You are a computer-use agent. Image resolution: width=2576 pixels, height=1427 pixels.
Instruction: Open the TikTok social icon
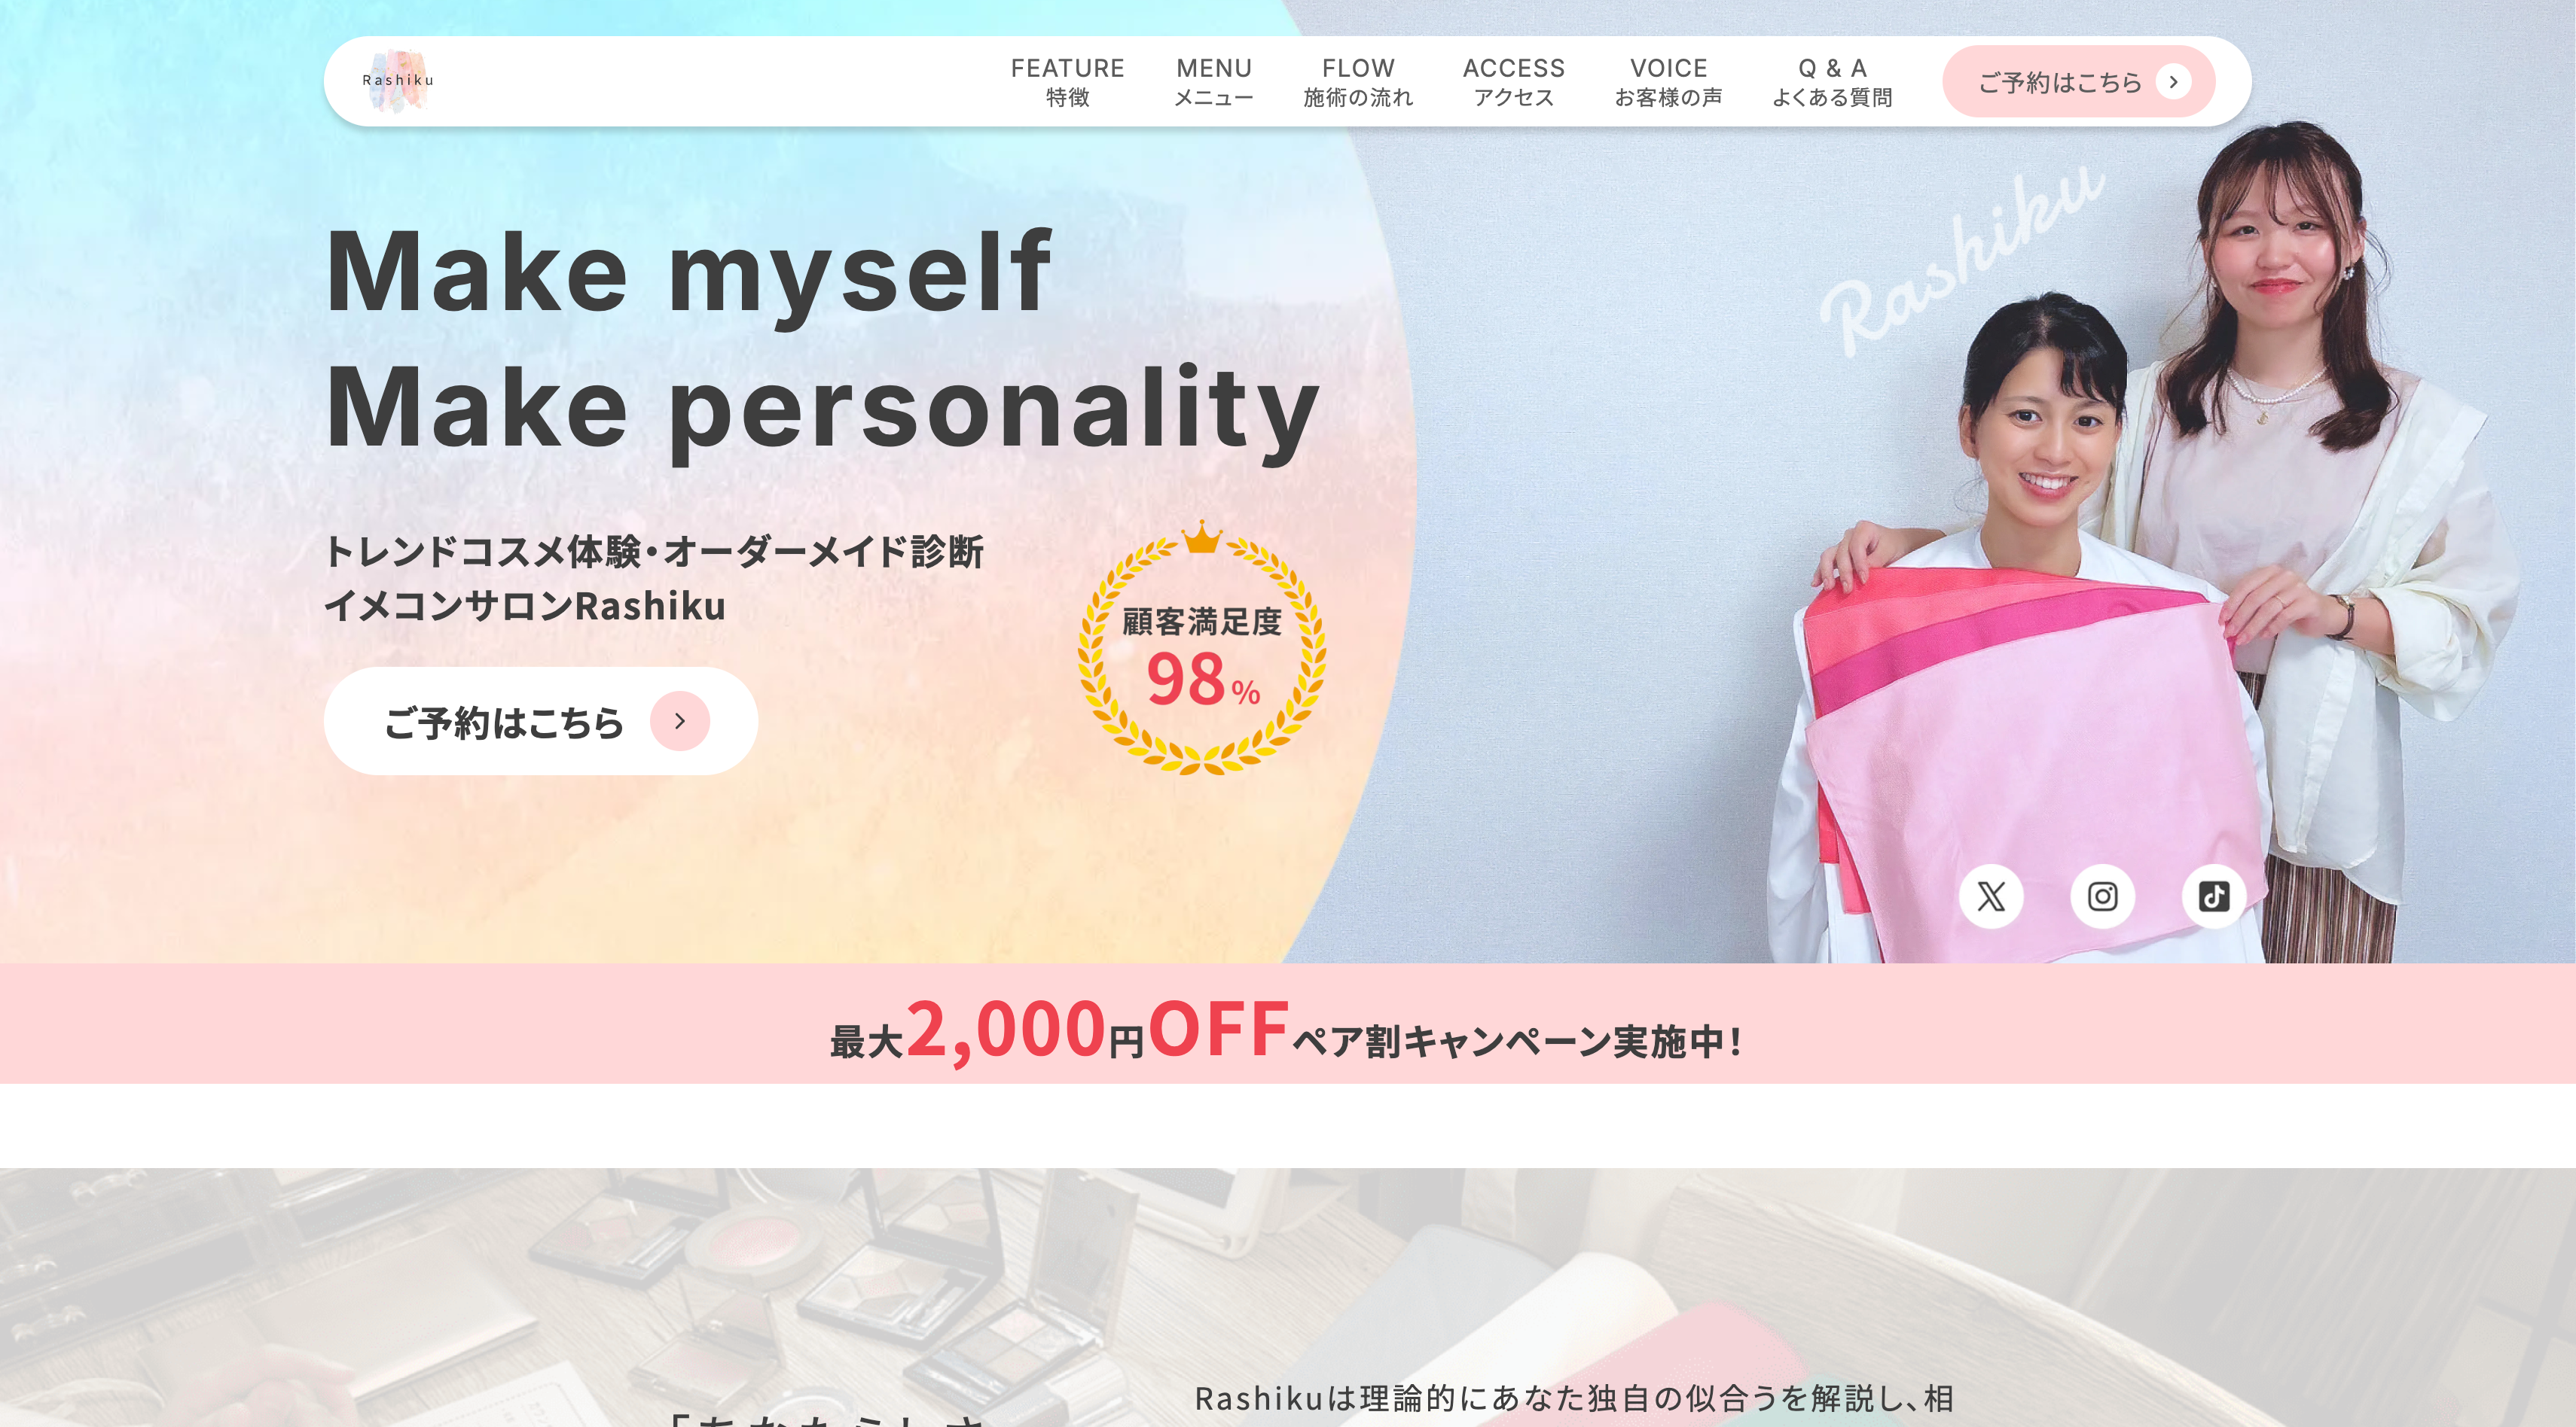click(2213, 896)
